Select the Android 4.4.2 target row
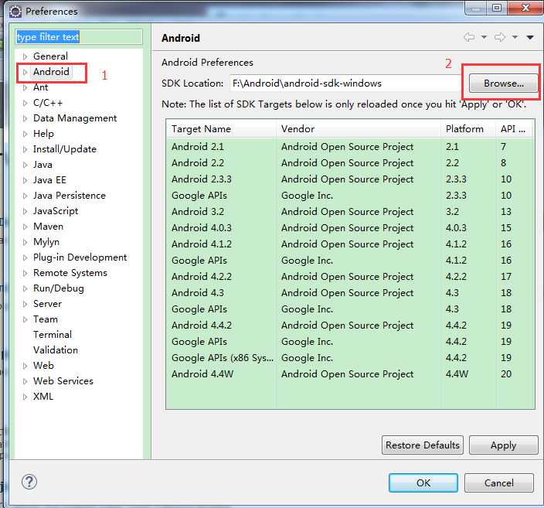The height and width of the screenshot is (508, 544). 350,326
